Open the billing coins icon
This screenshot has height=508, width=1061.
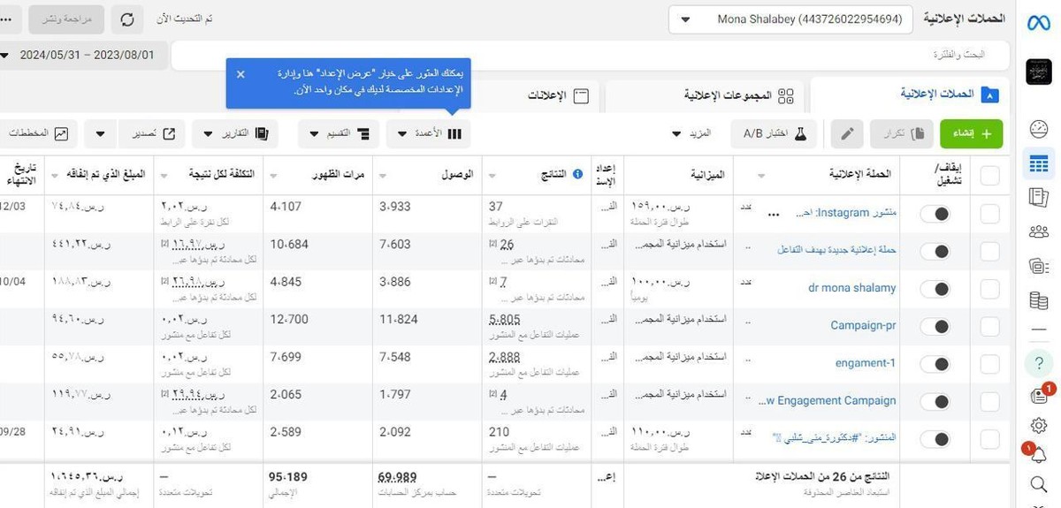click(x=1039, y=301)
